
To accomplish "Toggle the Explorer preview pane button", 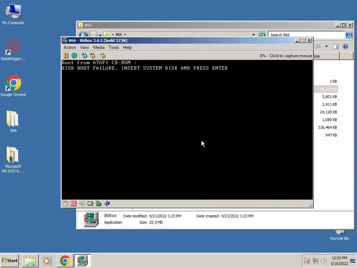I will (x=336, y=46).
